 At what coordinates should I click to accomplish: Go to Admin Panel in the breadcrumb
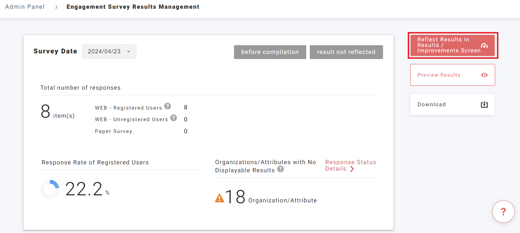tap(25, 7)
